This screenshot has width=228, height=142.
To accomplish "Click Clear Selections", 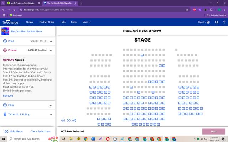I will (x=40, y=131).
